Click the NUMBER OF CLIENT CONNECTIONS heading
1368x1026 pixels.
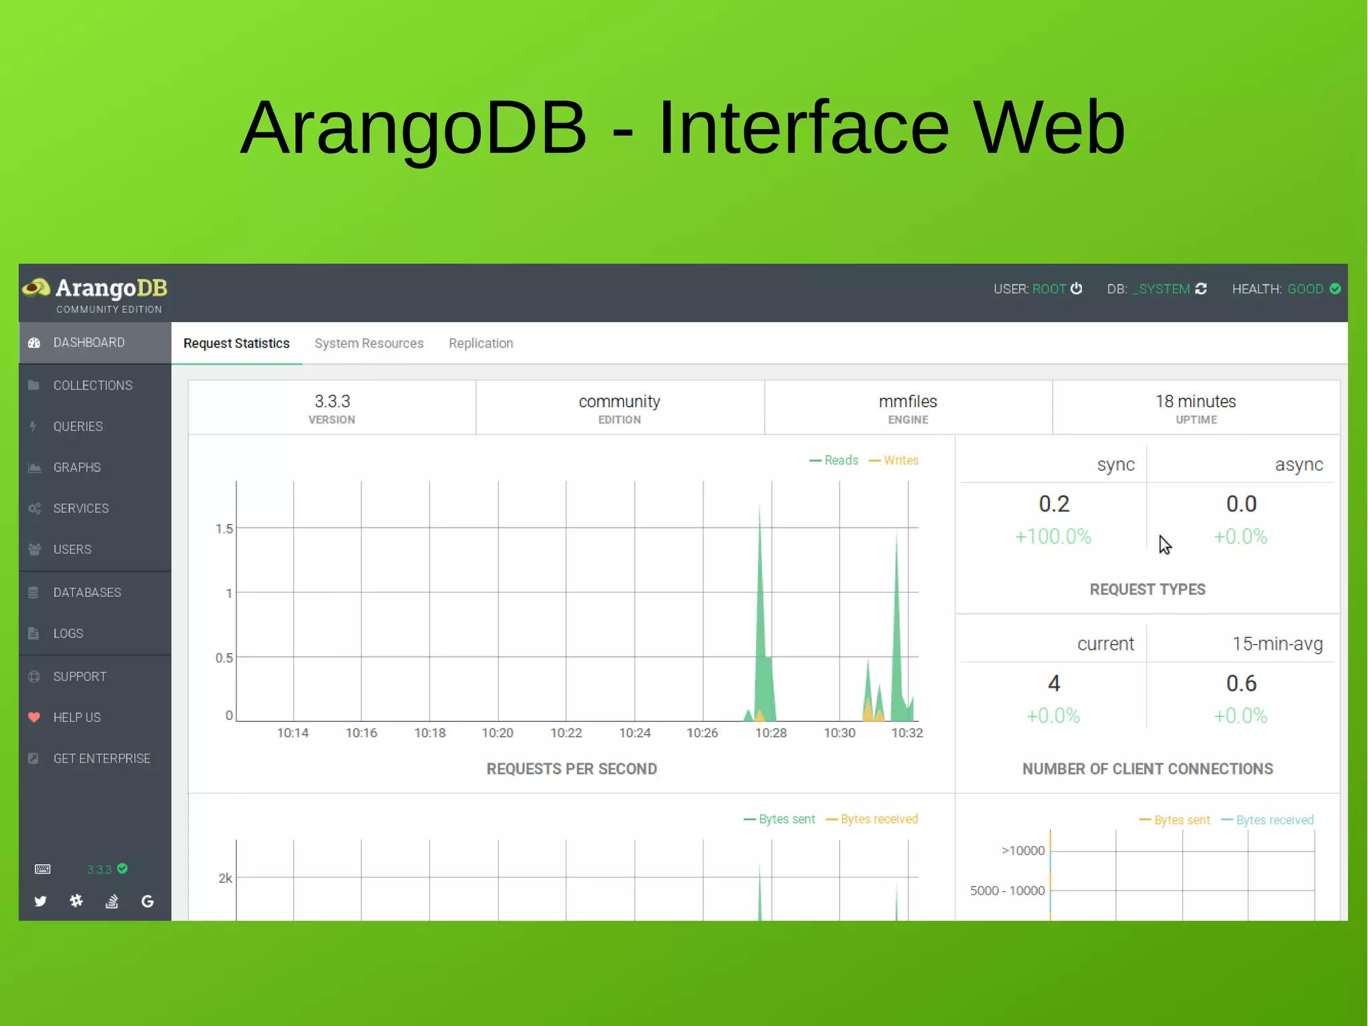coord(1148,769)
